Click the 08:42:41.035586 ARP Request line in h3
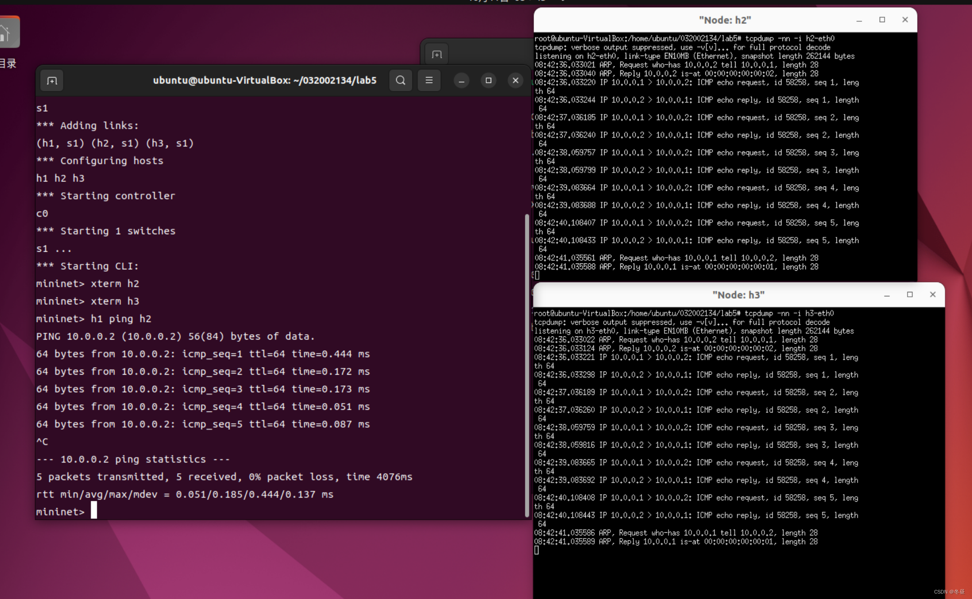 tap(676, 533)
